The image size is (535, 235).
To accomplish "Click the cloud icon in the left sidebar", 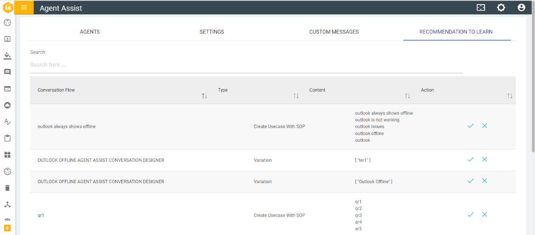I will click(7, 105).
